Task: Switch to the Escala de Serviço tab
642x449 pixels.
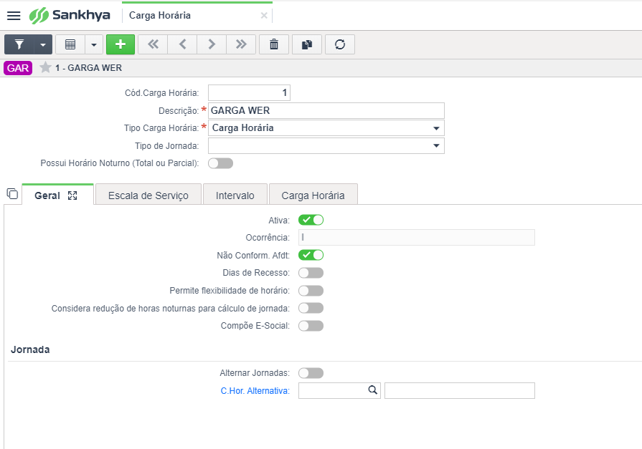Action: pos(148,195)
